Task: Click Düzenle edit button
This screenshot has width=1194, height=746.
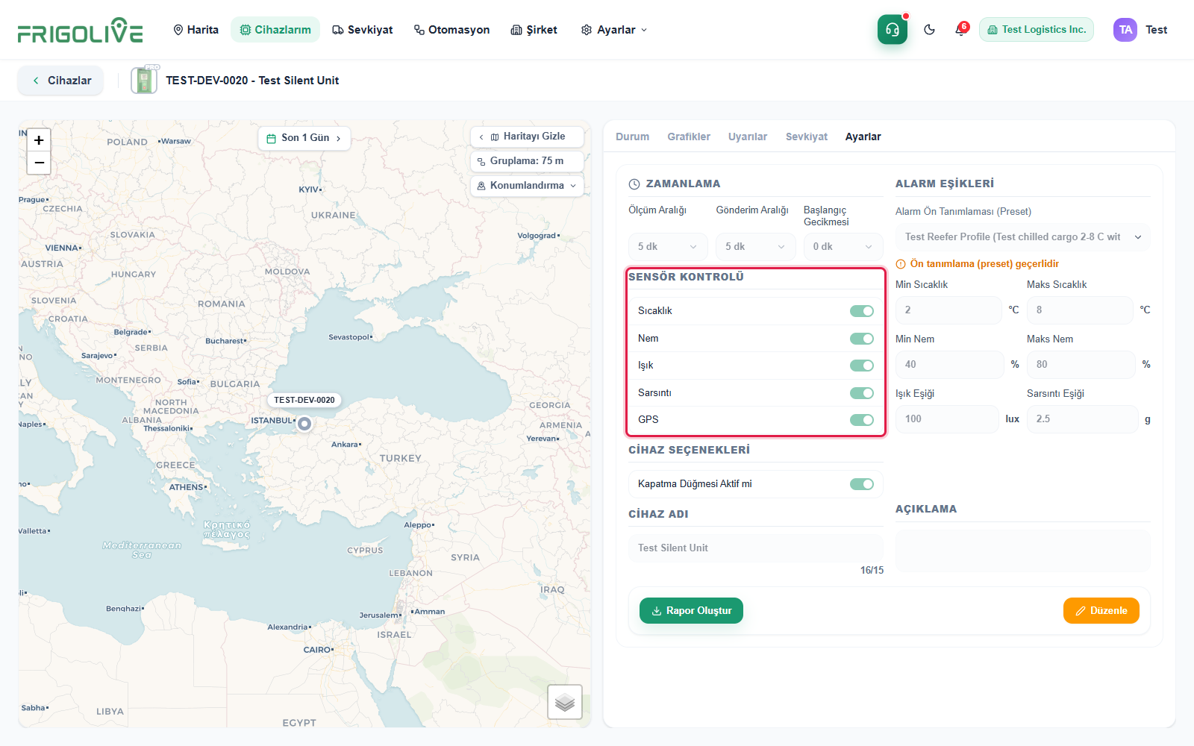Action: [1101, 611]
